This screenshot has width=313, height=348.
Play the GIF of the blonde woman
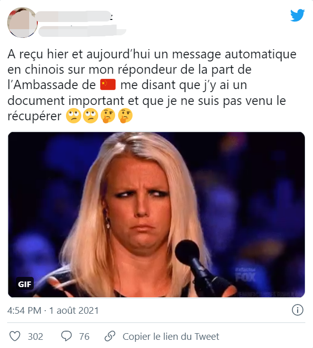[156, 214]
